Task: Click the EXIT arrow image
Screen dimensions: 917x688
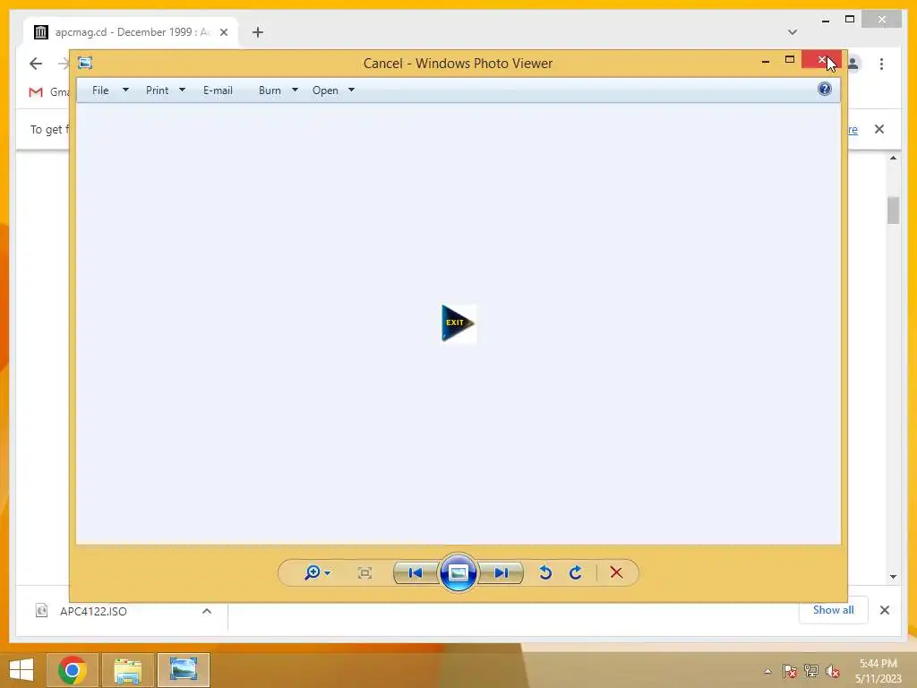Action: tap(458, 323)
